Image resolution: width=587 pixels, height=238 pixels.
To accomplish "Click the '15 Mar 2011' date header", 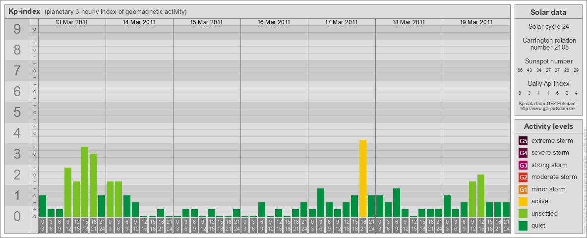I will pos(206,22).
